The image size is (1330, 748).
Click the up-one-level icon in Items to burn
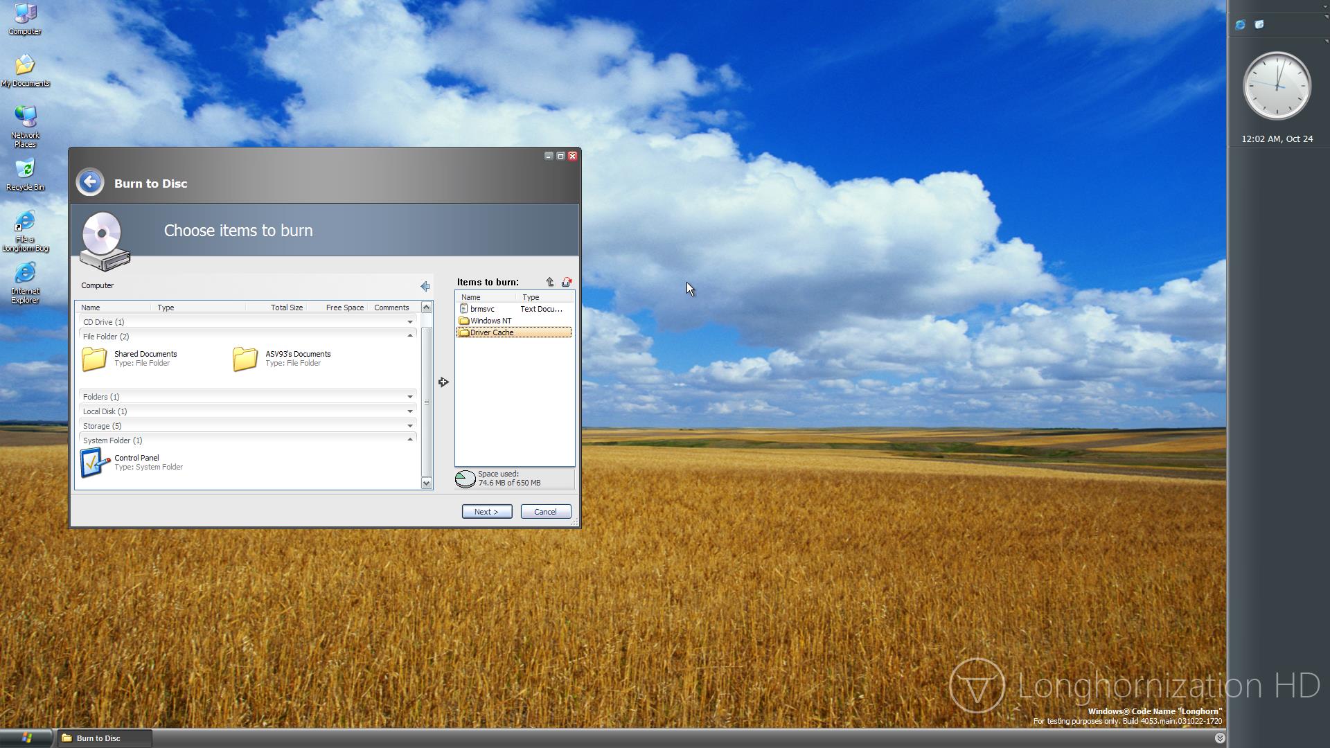550,282
